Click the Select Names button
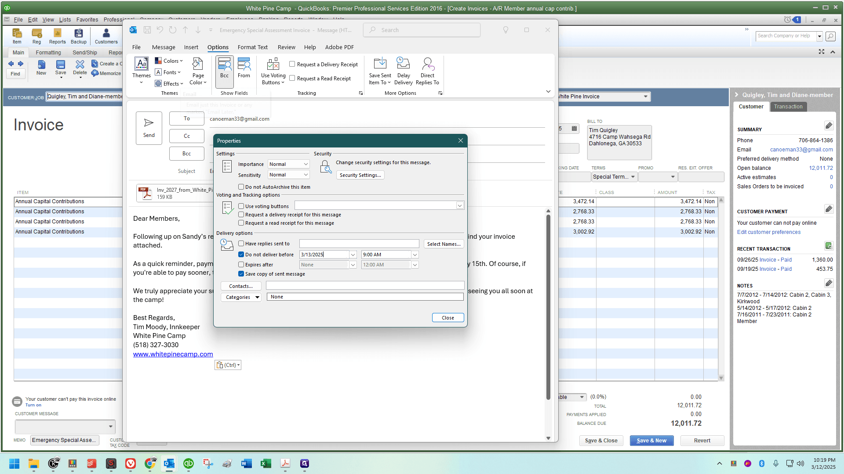Screen dimensions: 844x474 point(444,244)
